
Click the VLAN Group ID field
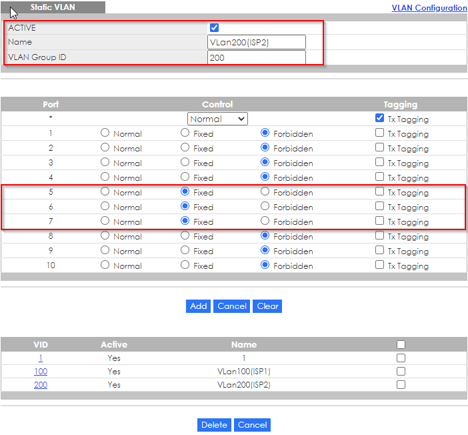(x=257, y=58)
